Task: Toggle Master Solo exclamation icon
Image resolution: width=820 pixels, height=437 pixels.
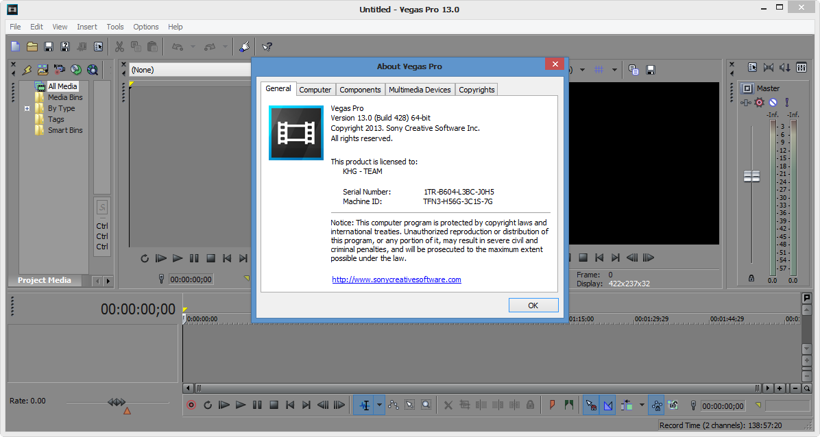Action: (787, 103)
